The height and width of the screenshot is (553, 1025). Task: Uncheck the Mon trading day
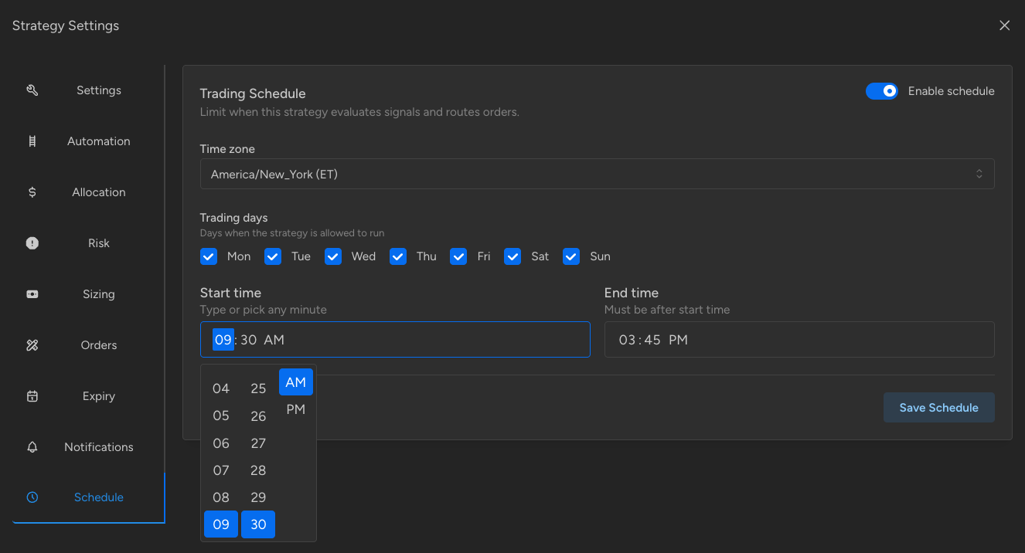coord(209,256)
